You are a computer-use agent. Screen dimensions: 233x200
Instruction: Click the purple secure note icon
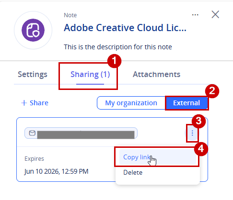[33, 30]
